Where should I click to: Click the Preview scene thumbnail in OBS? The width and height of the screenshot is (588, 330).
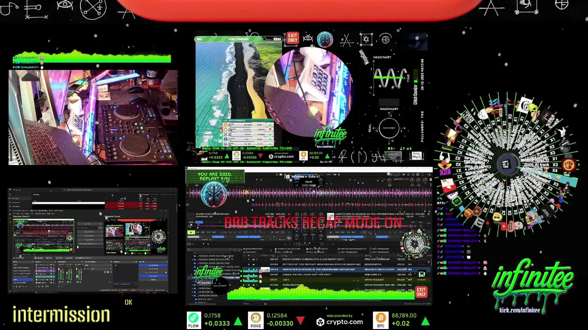coord(44,236)
